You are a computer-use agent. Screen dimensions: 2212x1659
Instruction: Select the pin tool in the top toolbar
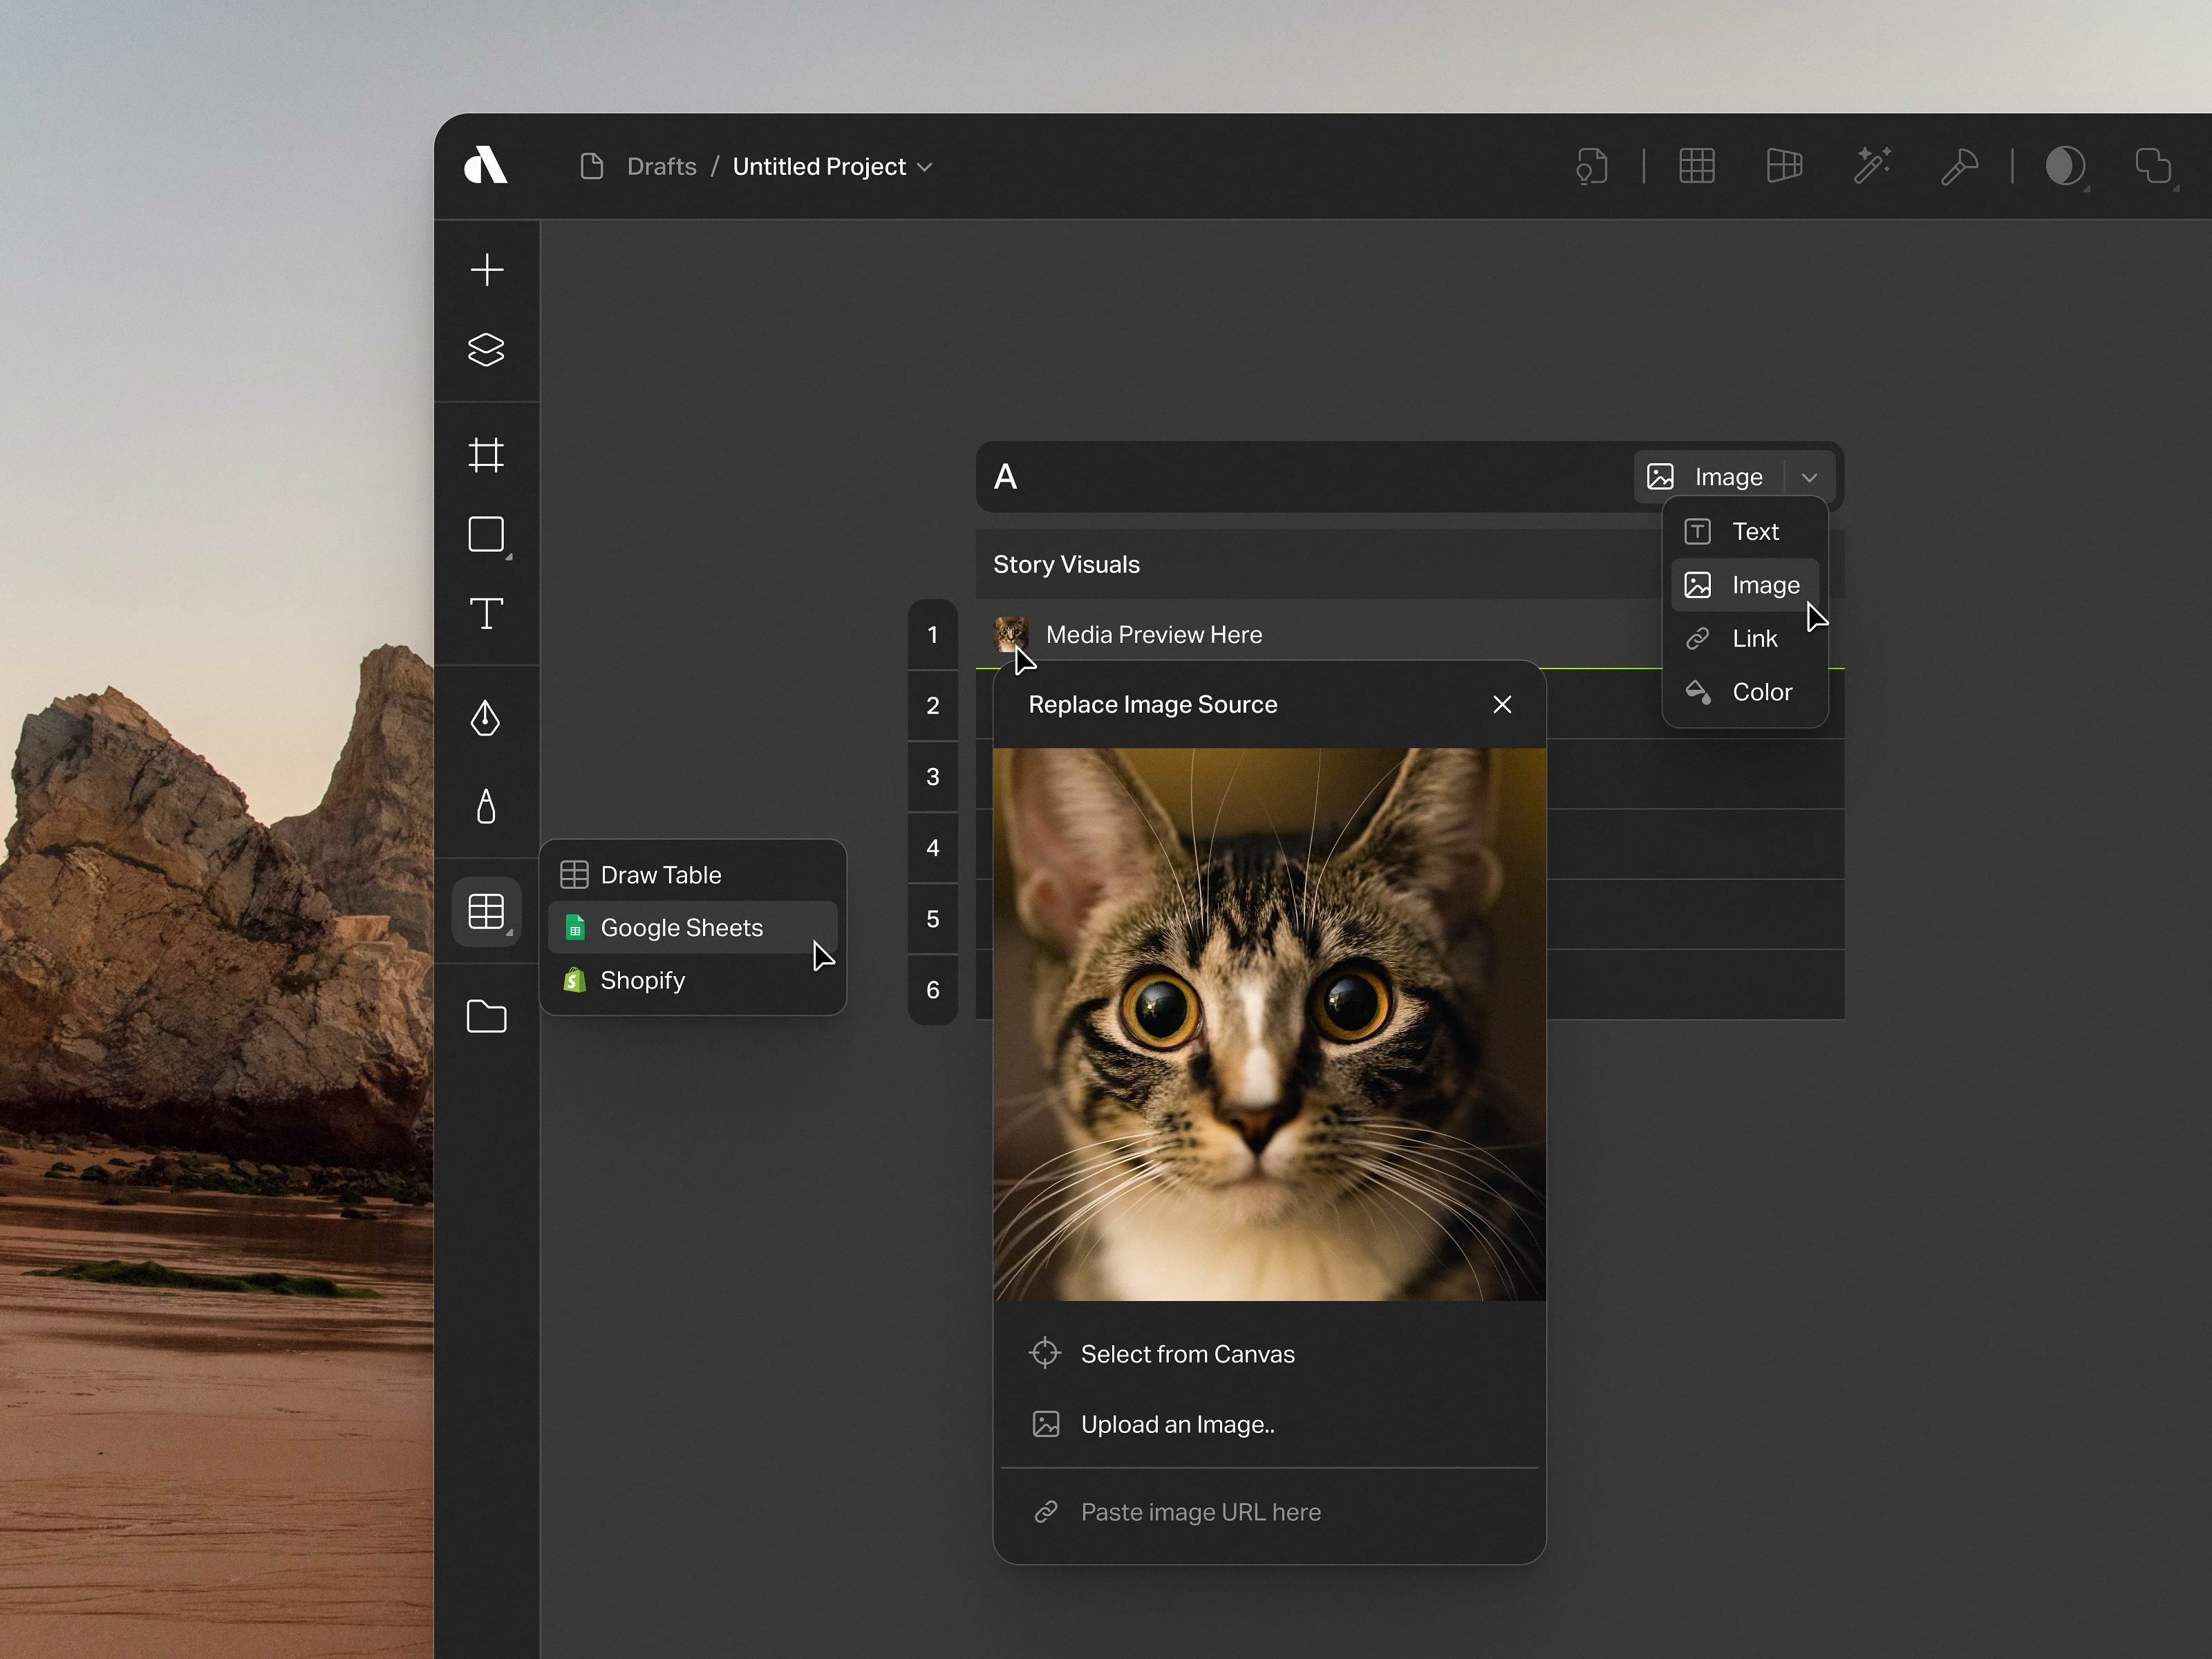click(x=1959, y=166)
